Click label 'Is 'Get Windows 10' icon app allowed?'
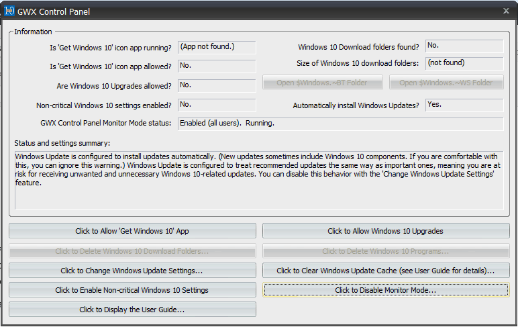This screenshot has height=327, width=518. pos(111,66)
